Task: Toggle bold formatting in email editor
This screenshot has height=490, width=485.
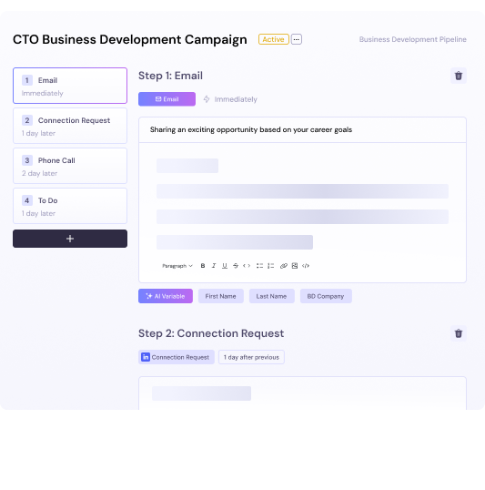Action: pos(203,266)
